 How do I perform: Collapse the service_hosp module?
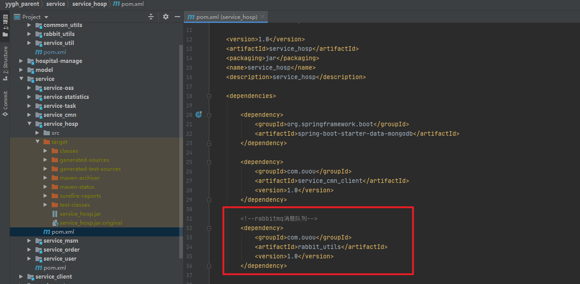[x=29, y=124]
